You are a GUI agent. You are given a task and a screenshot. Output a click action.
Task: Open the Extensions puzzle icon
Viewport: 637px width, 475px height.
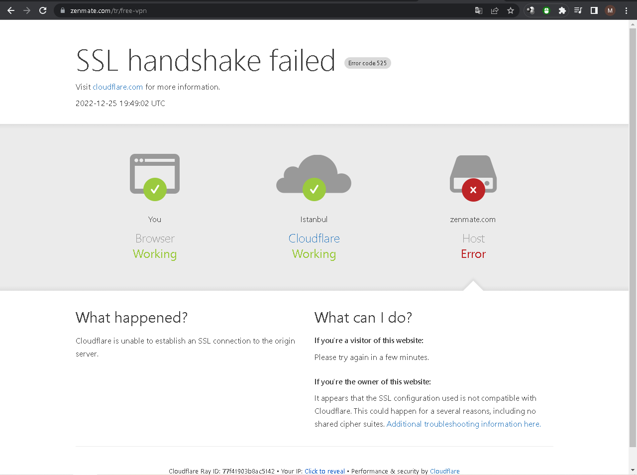point(562,10)
